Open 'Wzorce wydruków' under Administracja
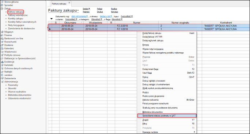This screenshot has width=250, height=134. click(17, 92)
